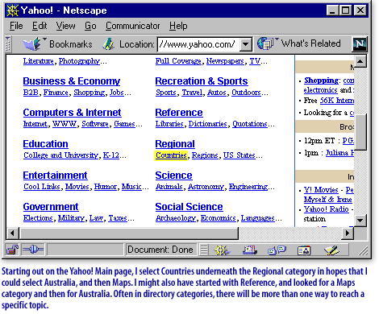Click the vertical scrollbar down arrow

click(360, 221)
